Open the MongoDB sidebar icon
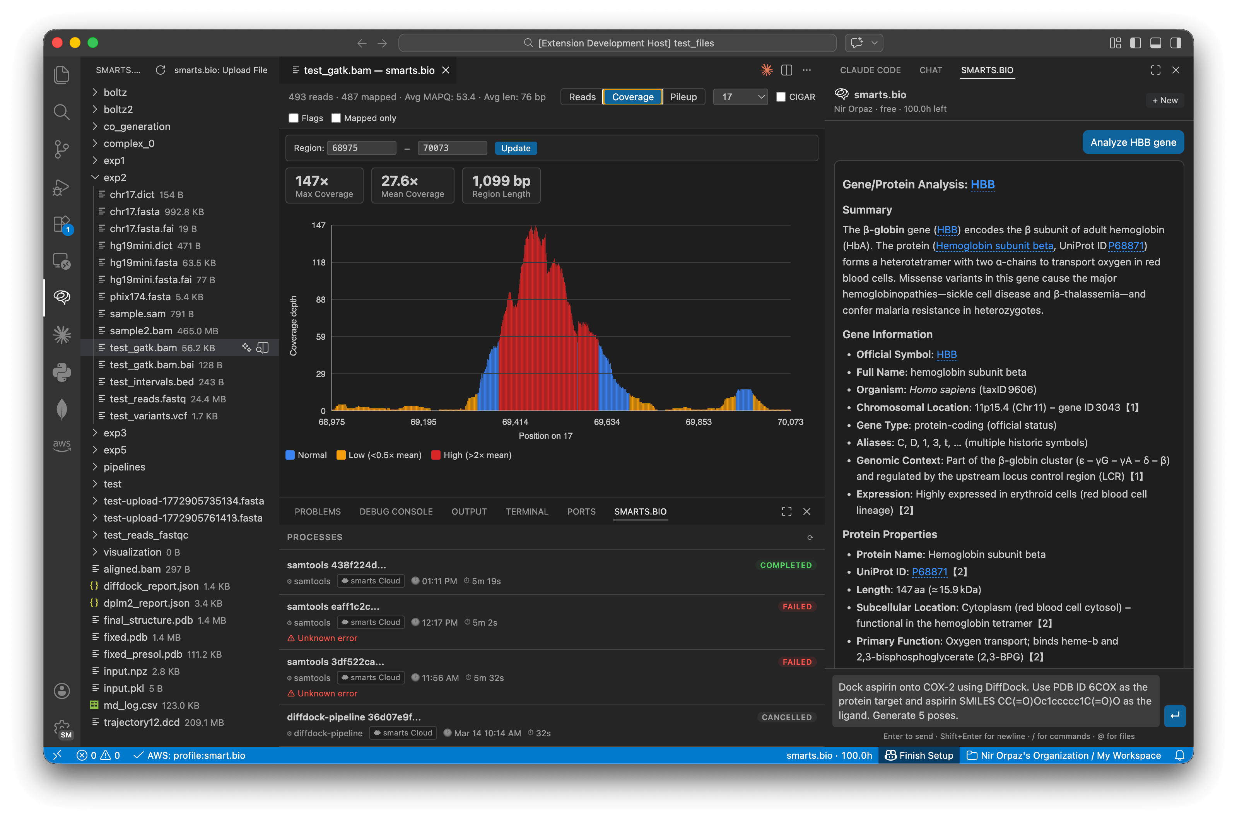Screen dimensions: 1237x821 click(x=62, y=409)
